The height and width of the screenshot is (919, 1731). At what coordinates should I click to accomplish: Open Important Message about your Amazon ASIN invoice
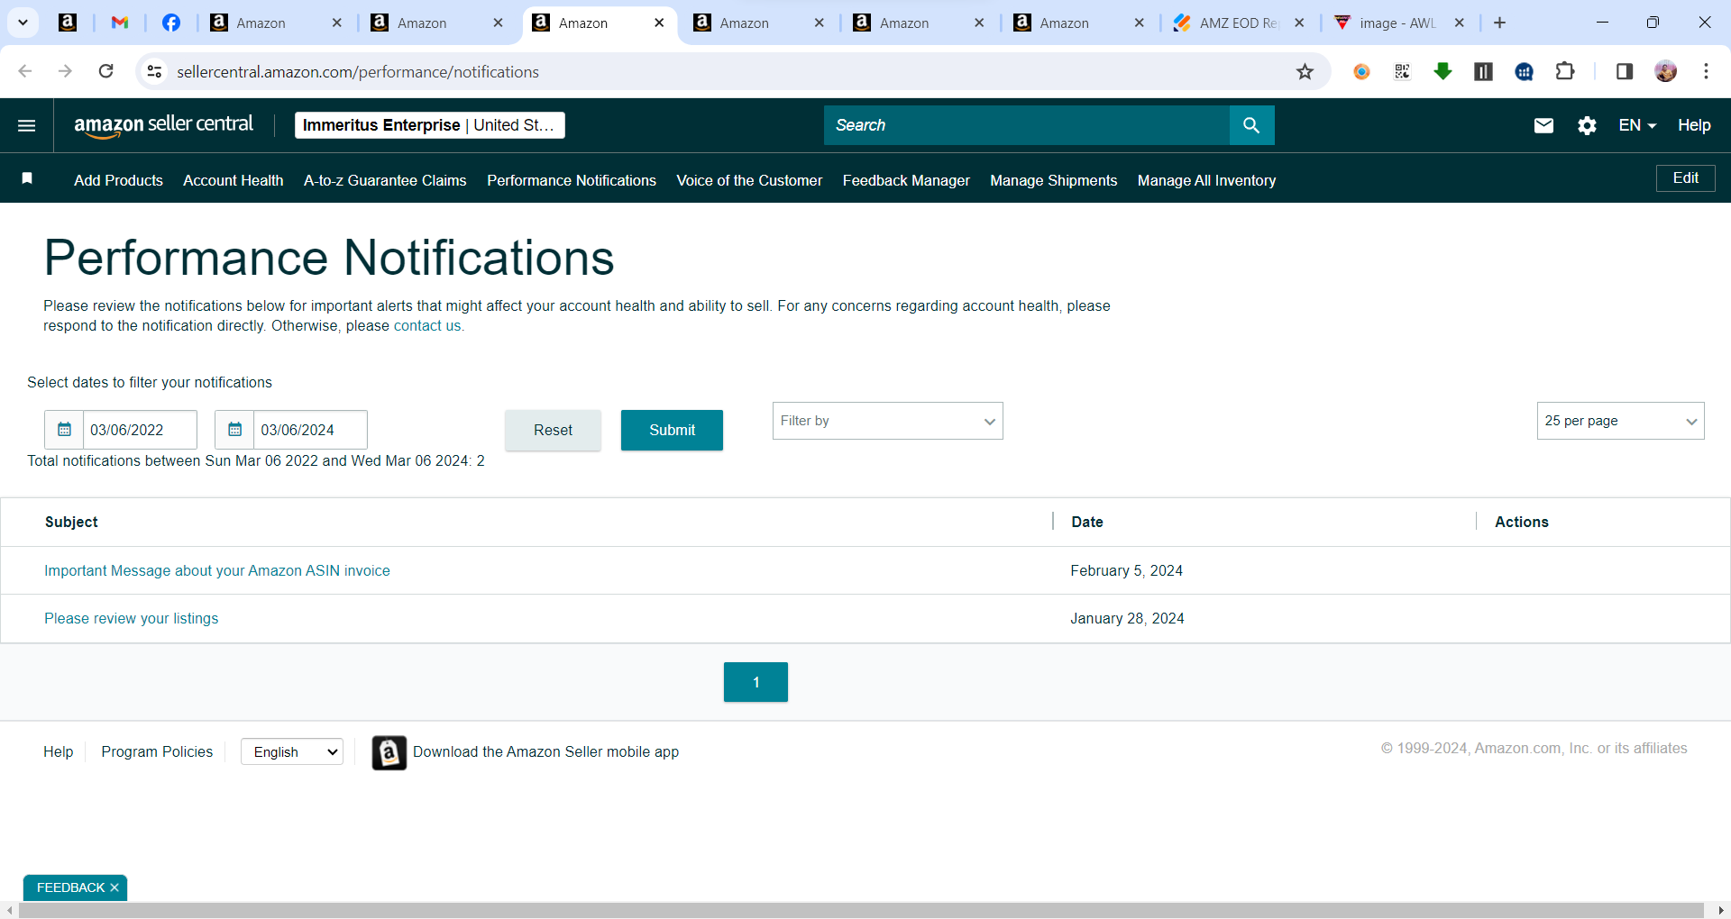[217, 570]
